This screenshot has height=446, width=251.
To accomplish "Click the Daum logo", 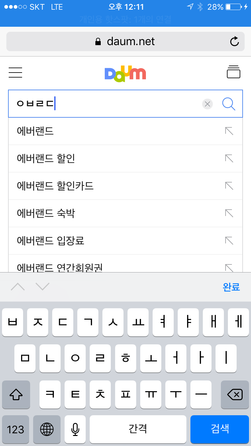I will [125, 72].
